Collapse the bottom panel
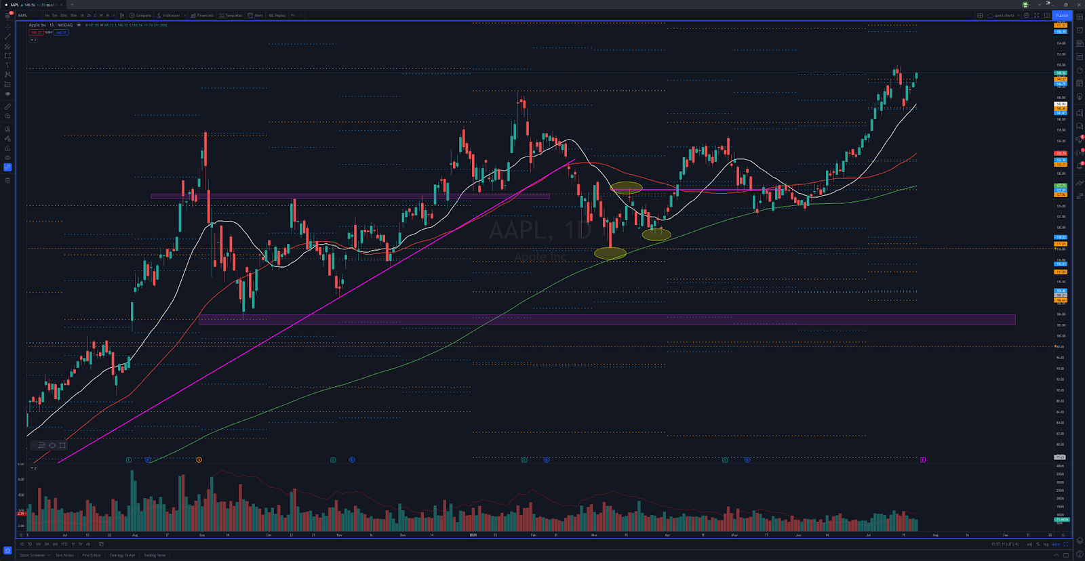 coord(1057,555)
